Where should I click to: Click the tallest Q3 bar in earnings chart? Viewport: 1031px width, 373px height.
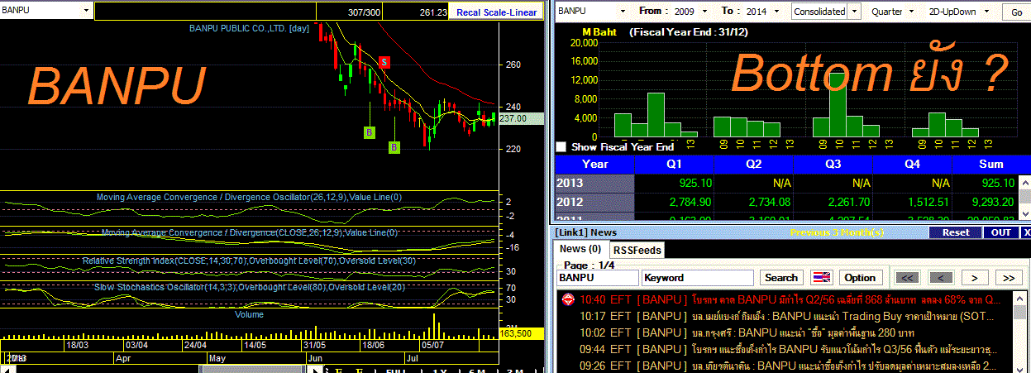pyautogui.click(x=838, y=105)
